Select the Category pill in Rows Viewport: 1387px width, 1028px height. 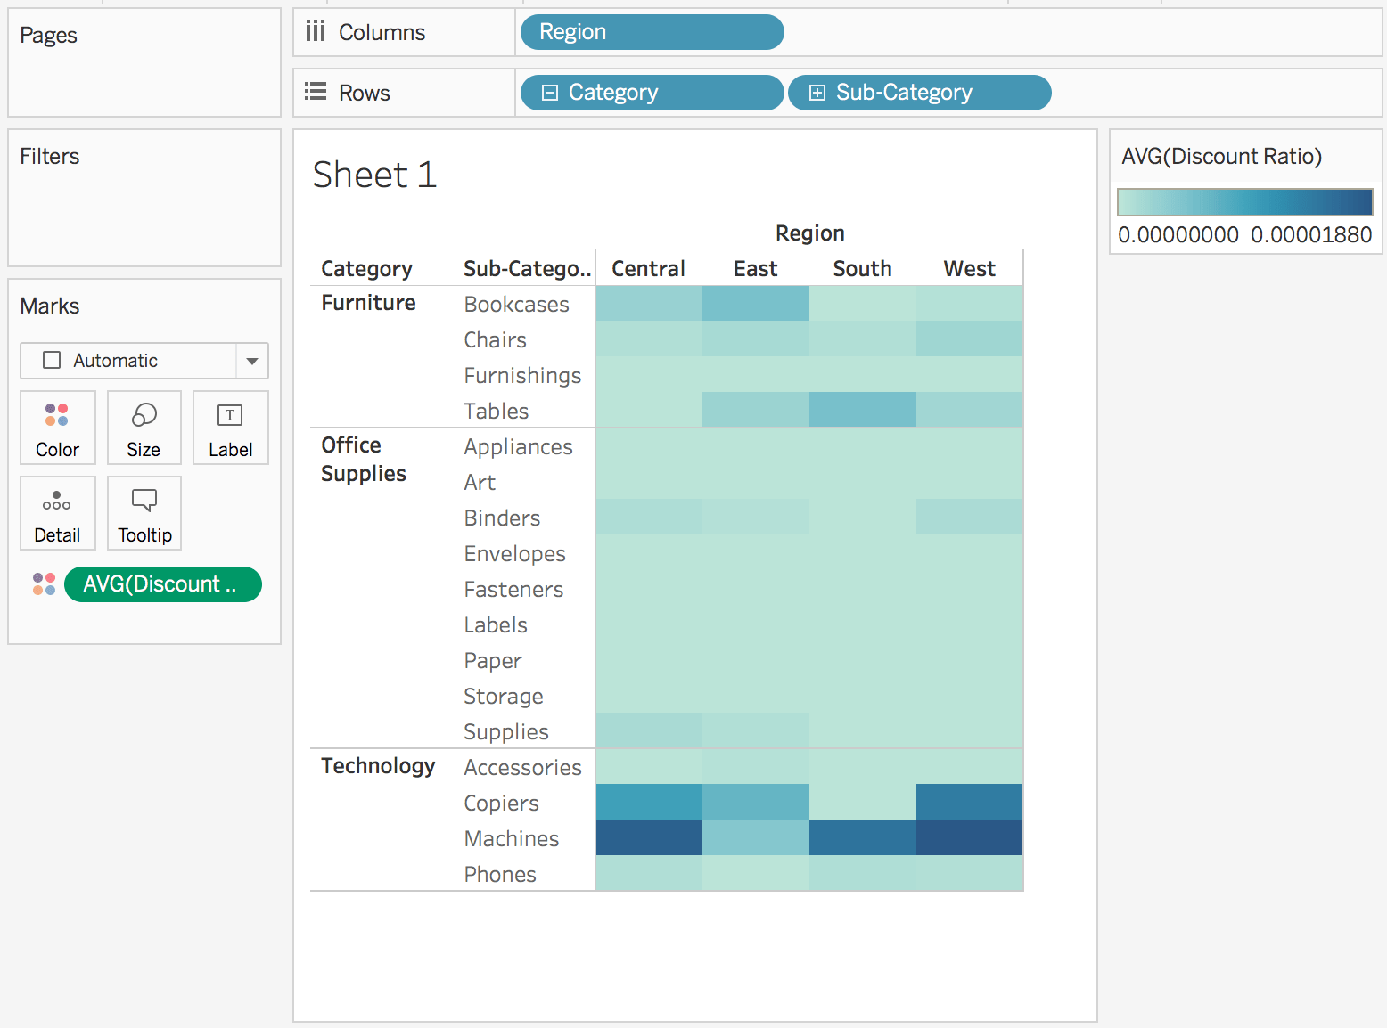(x=652, y=93)
